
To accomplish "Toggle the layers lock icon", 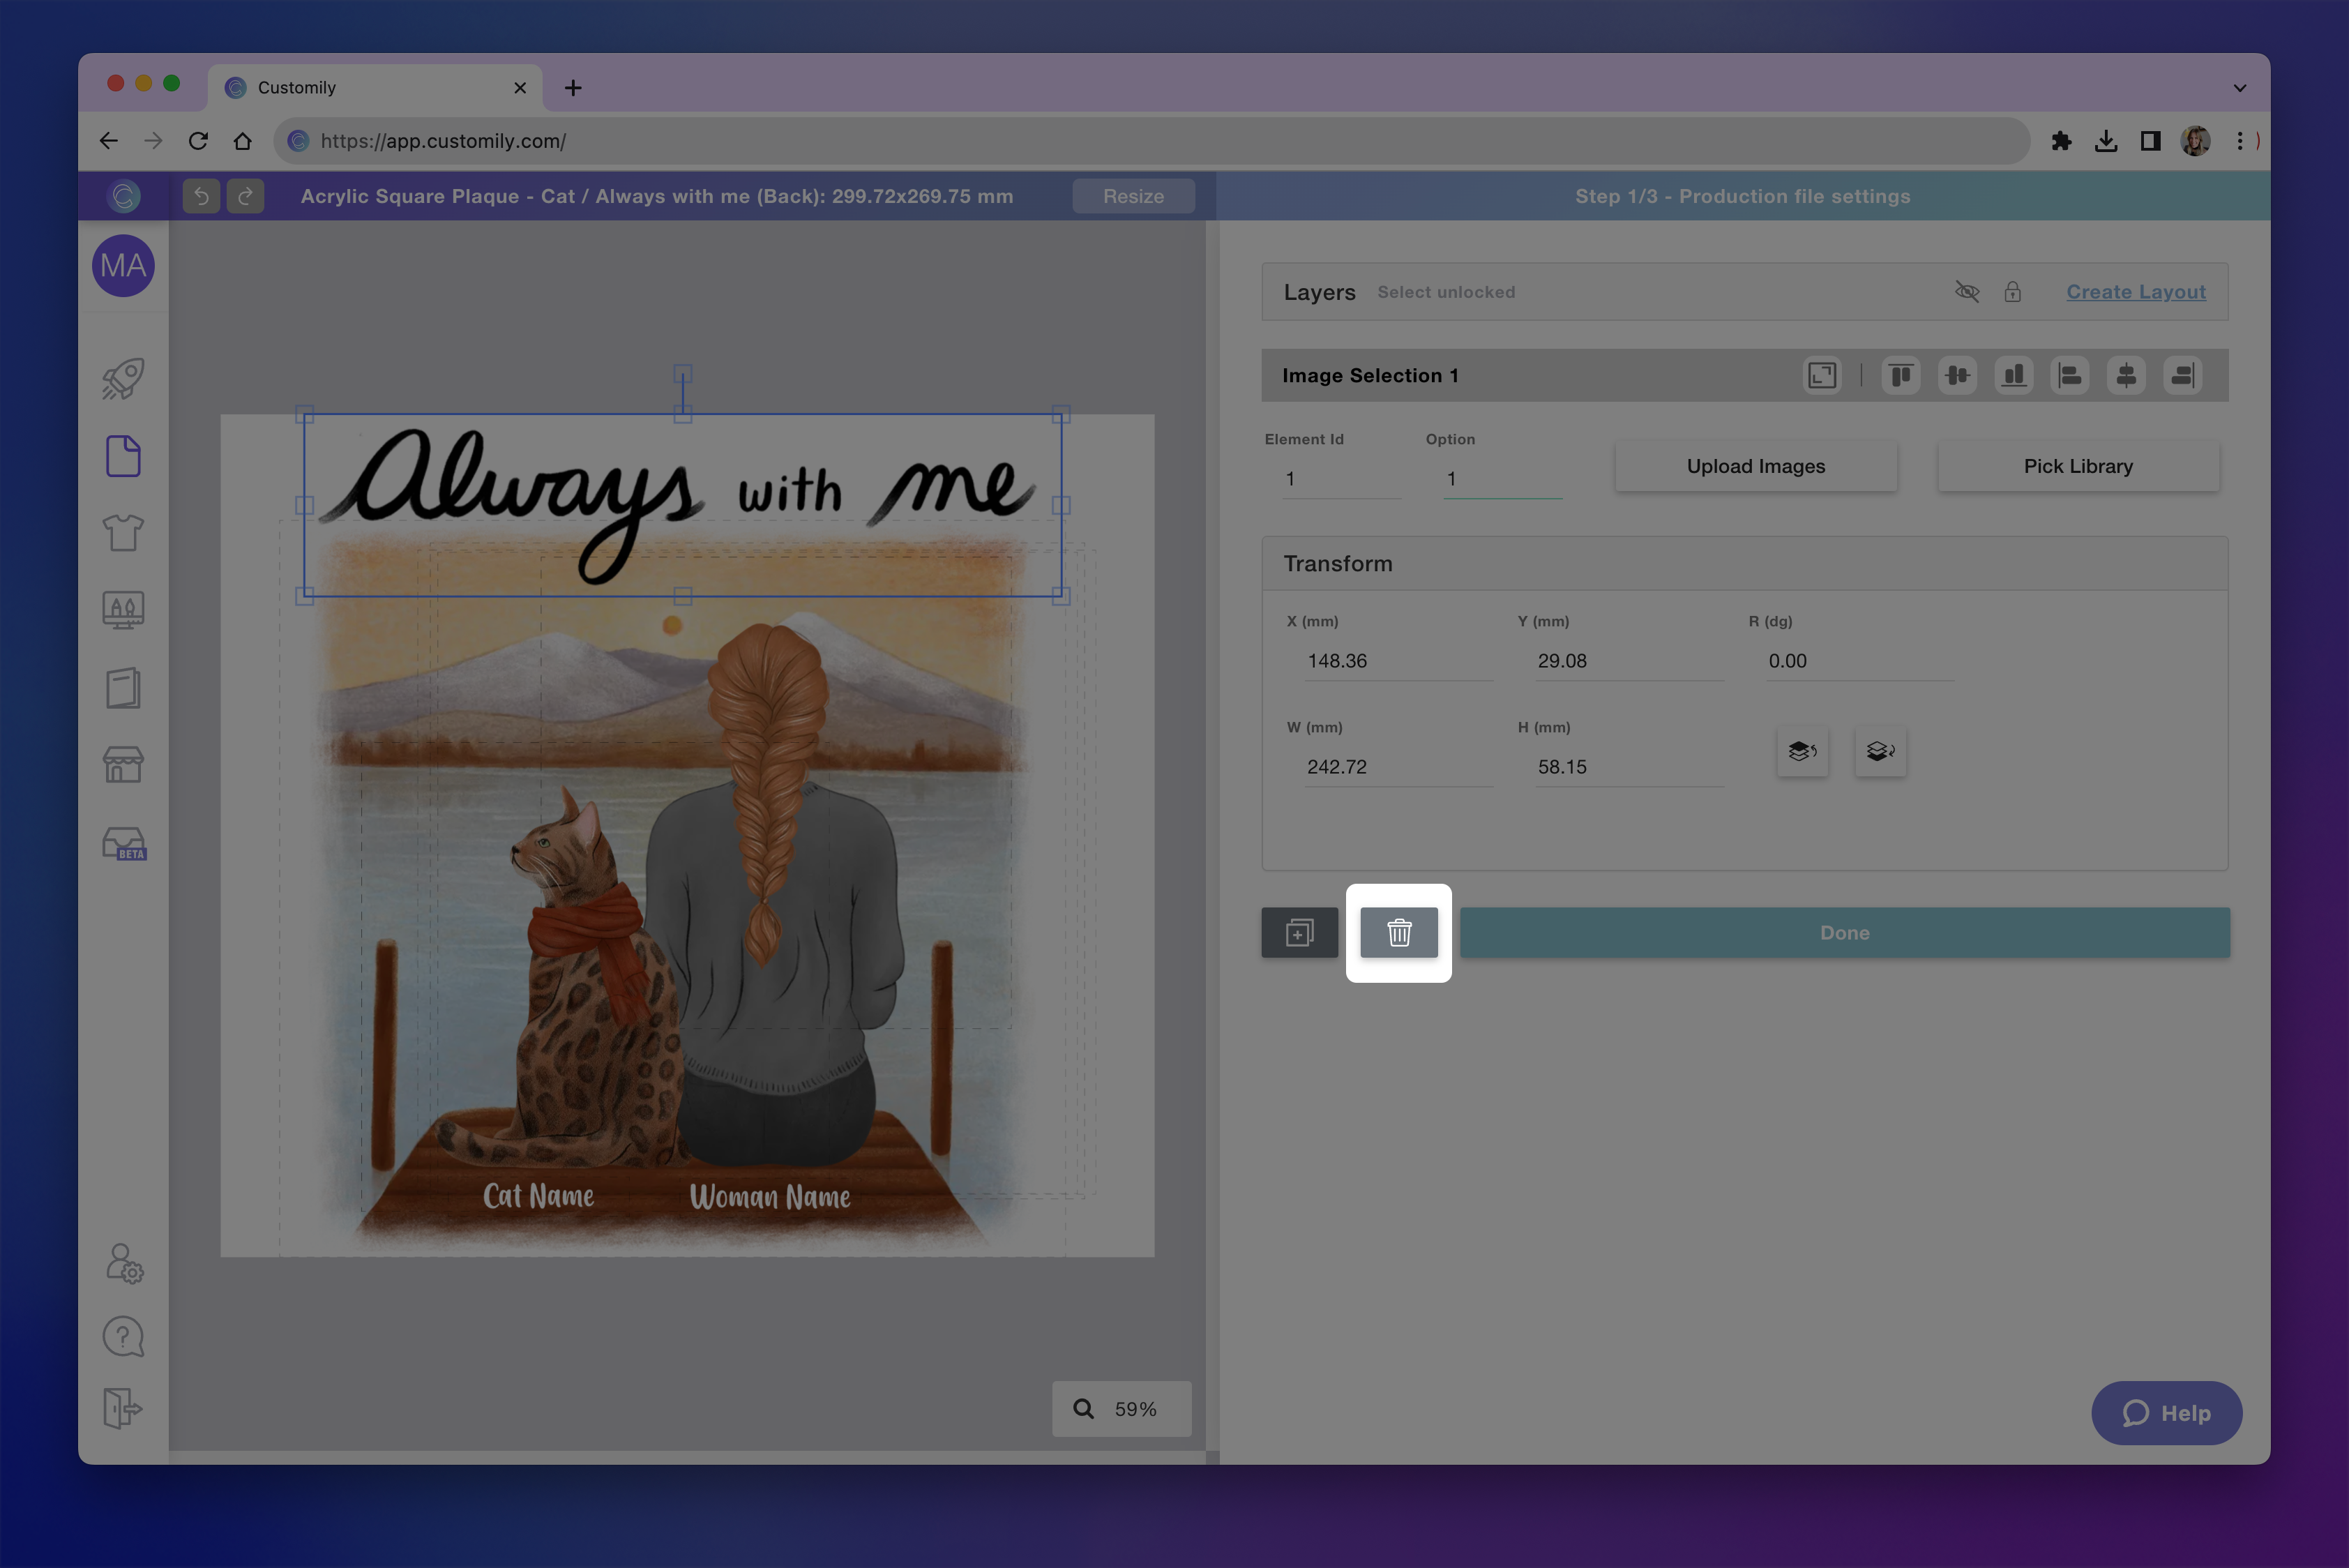I will [2012, 291].
